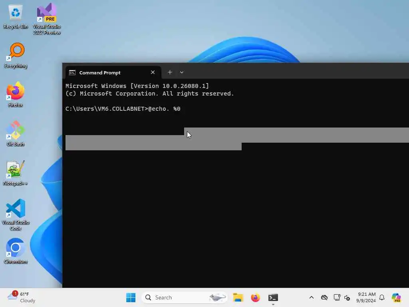Open Firefox from the taskbar
The width and height of the screenshot is (409, 307).
255,297
